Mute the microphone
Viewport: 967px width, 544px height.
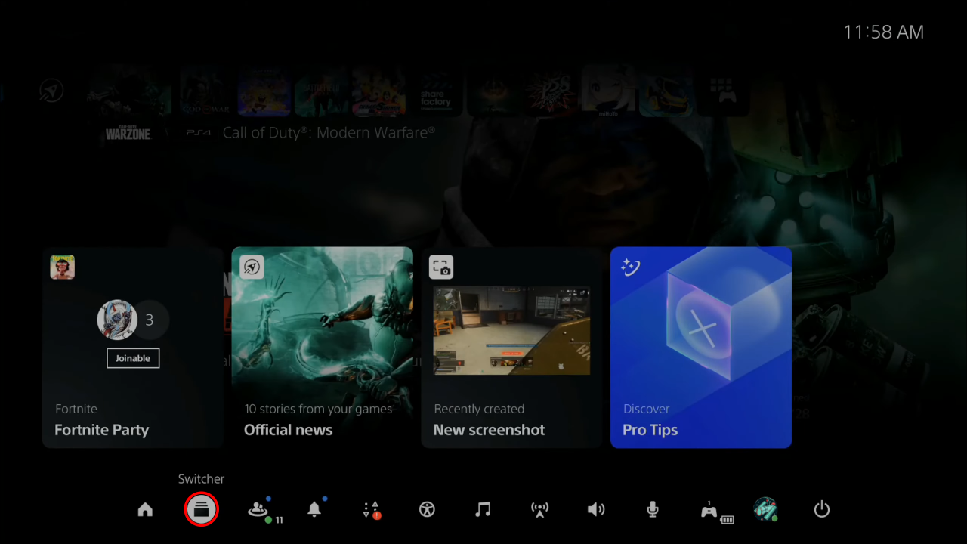tap(652, 509)
